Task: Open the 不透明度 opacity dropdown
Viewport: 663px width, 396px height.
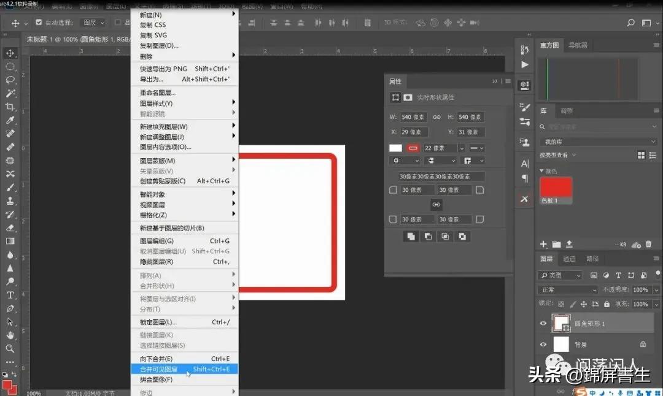Action: pyautogui.click(x=656, y=289)
